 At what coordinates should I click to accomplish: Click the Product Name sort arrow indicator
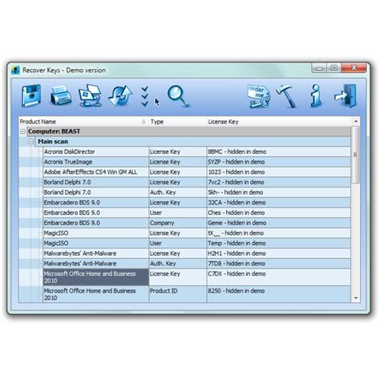[x=144, y=122]
